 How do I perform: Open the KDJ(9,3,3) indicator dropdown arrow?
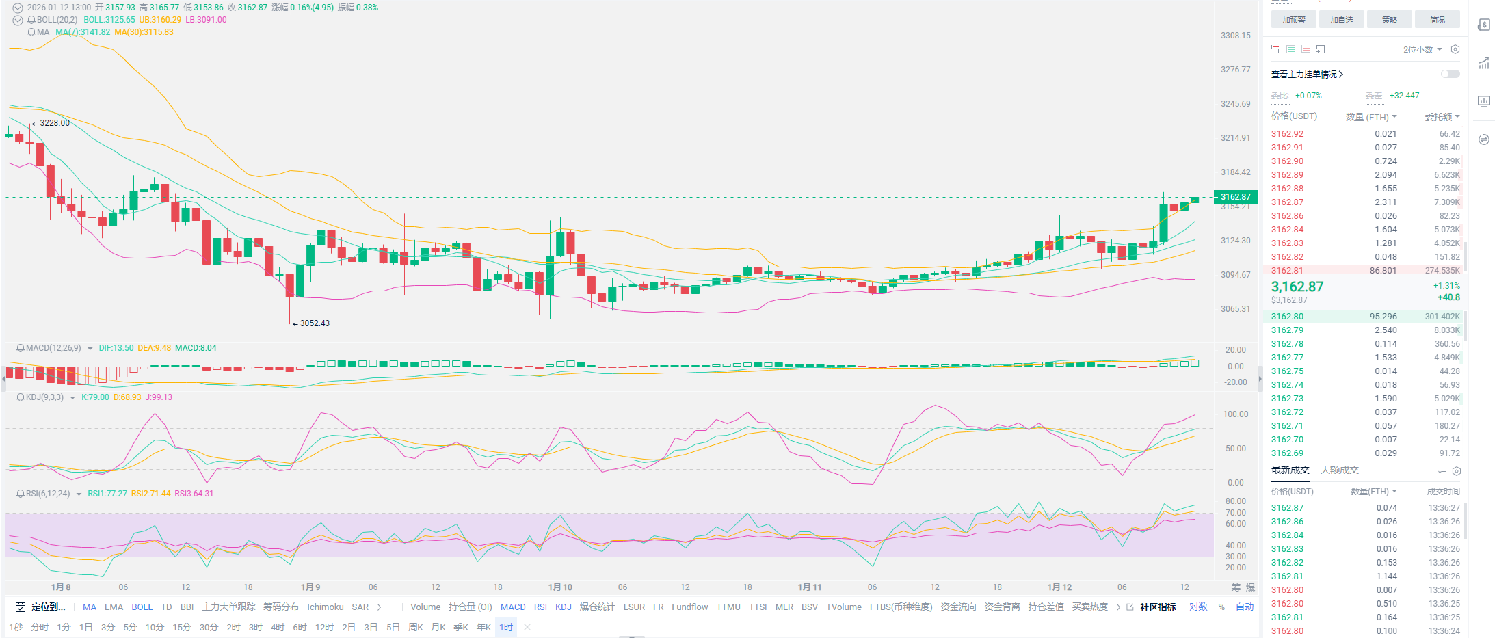pyautogui.click(x=72, y=398)
